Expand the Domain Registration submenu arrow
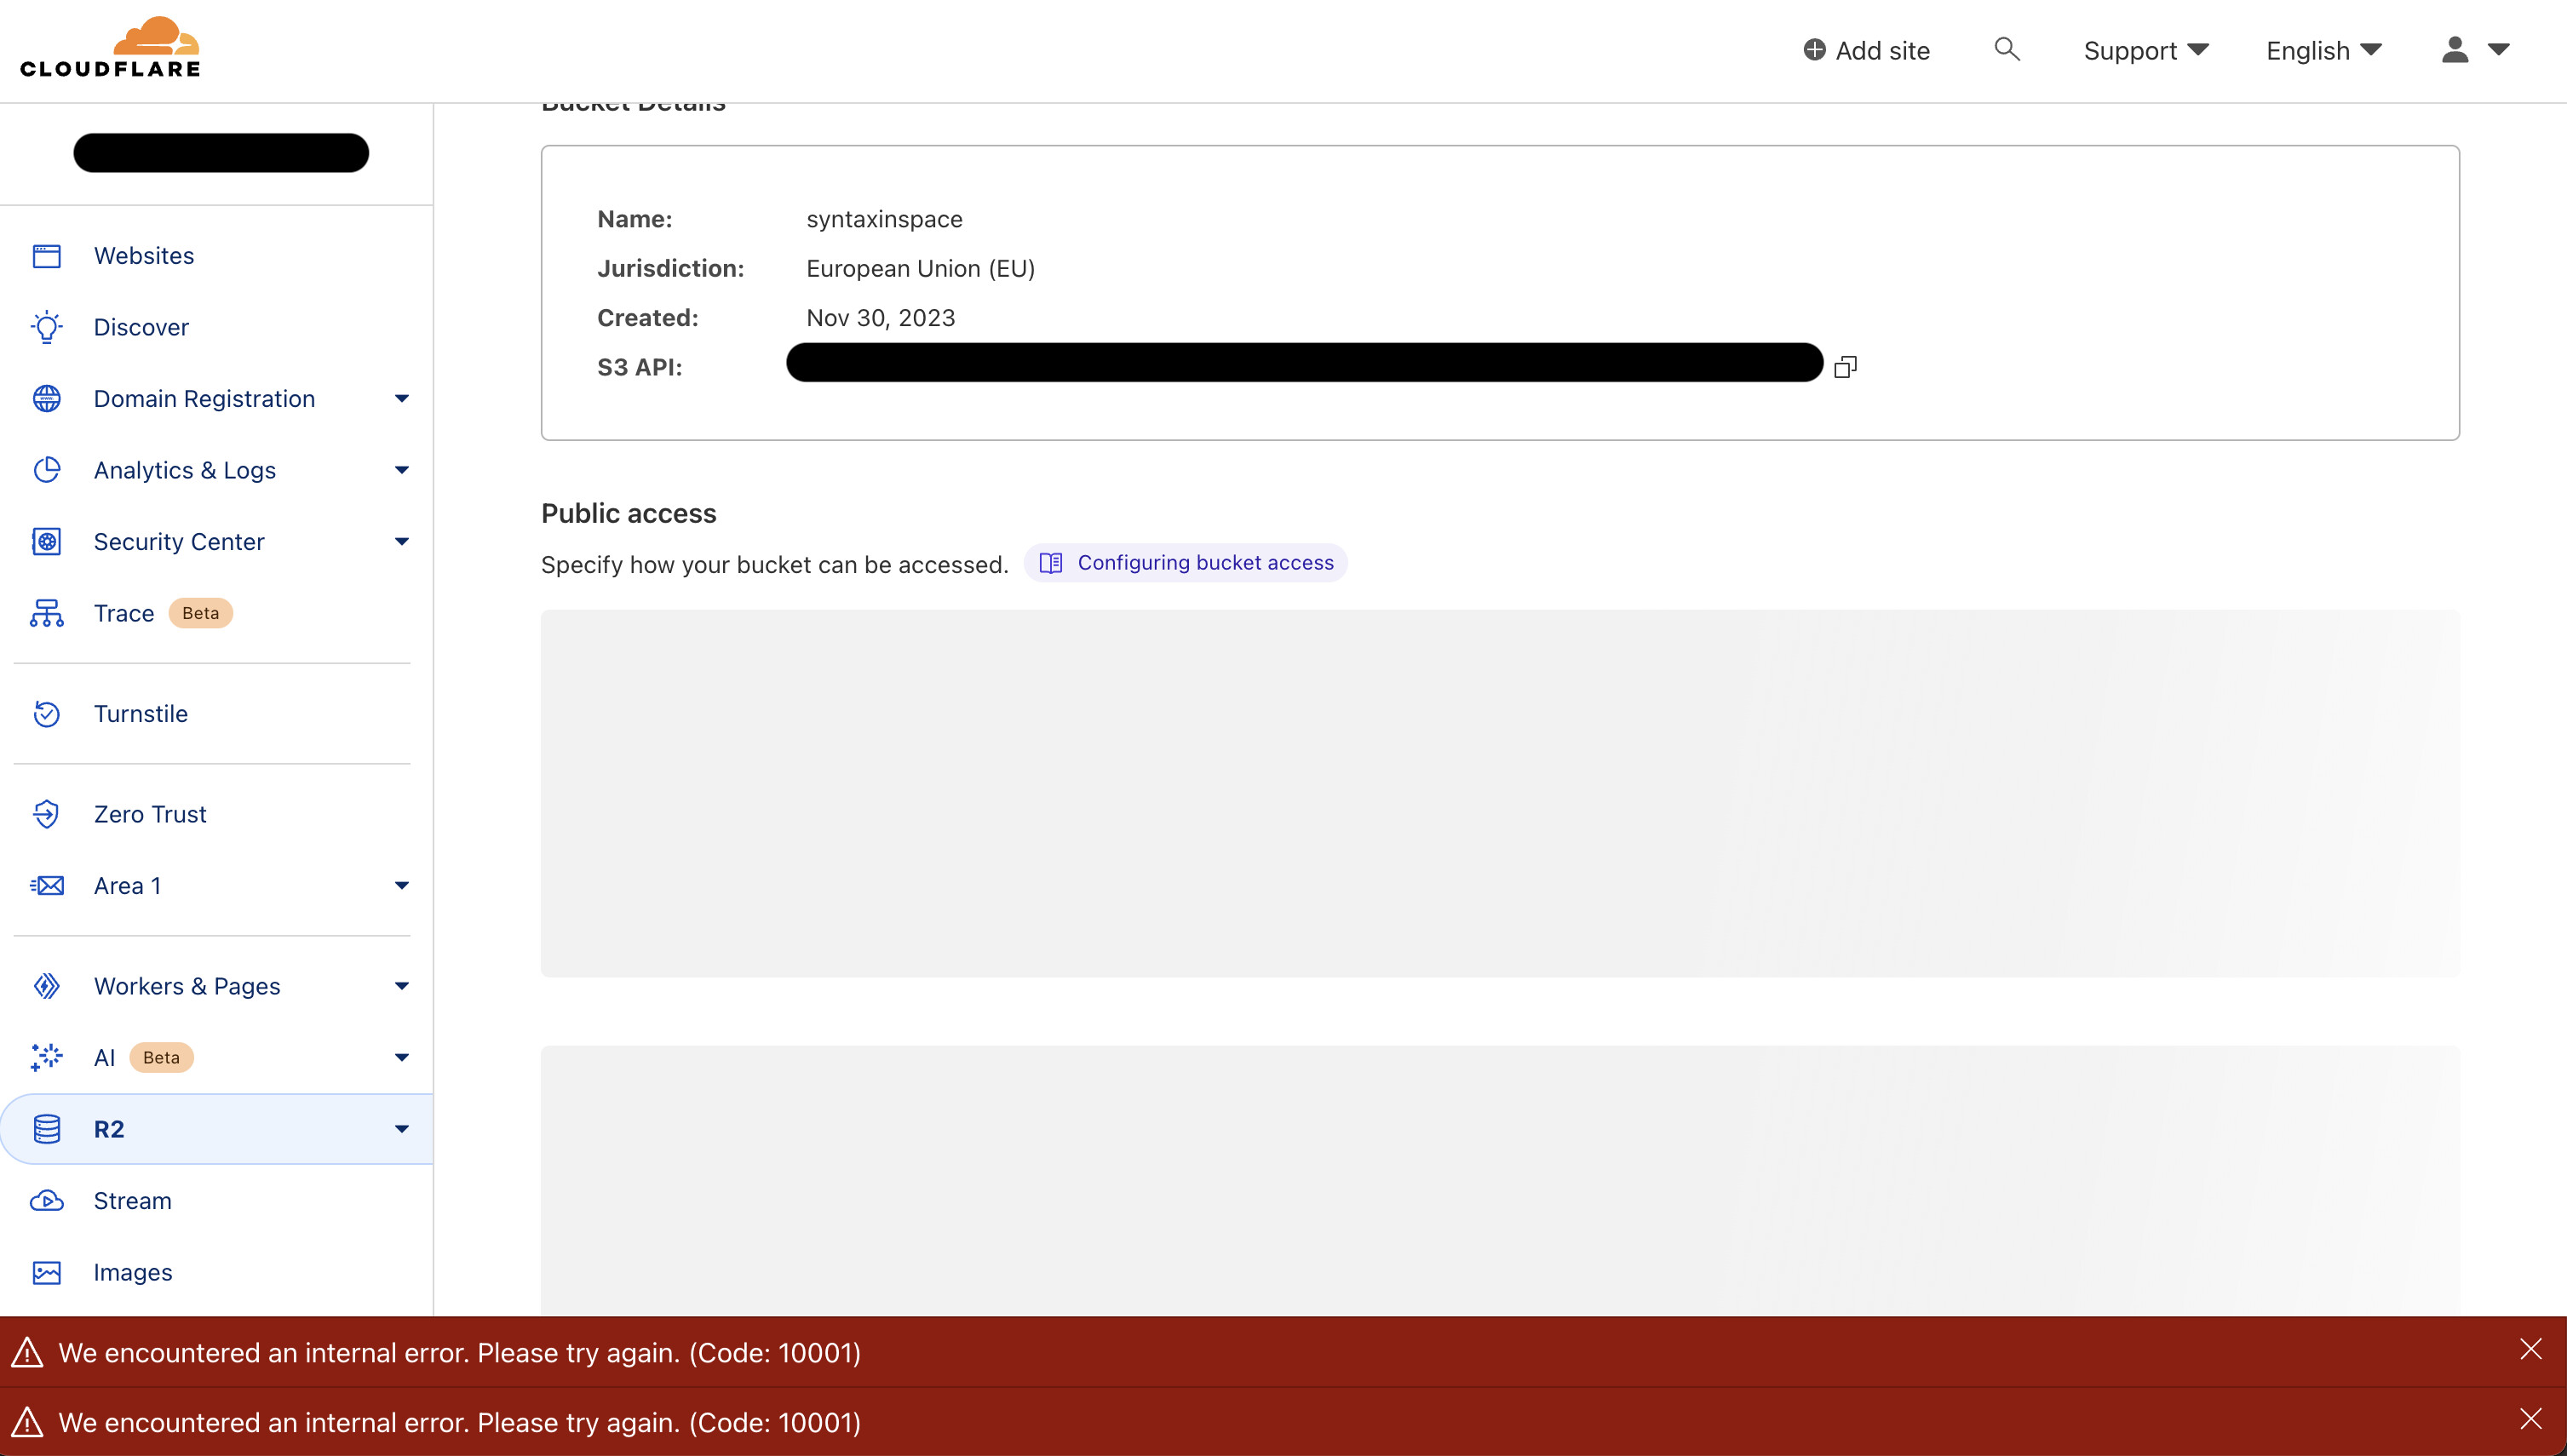2567x1456 pixels. pos(401,399)
